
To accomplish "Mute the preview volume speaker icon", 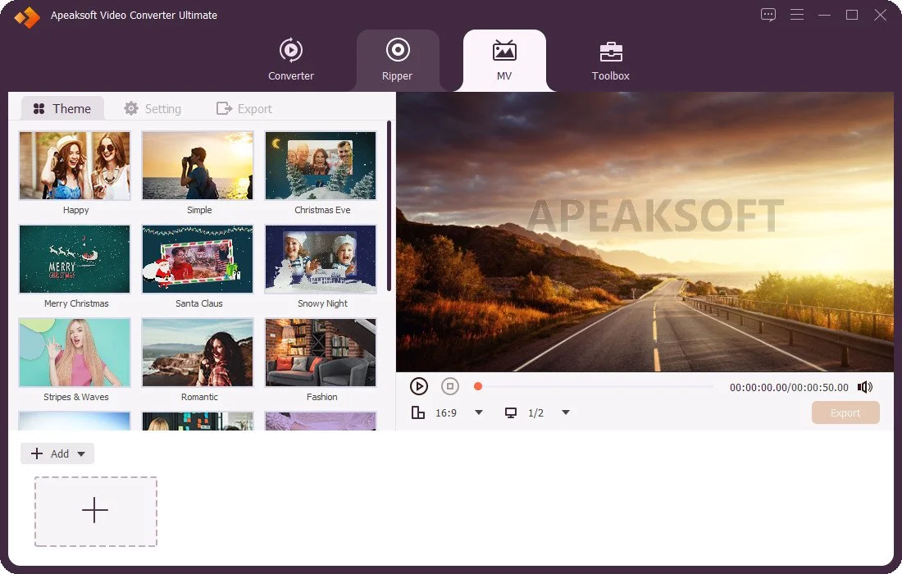I will coord(864,387).
